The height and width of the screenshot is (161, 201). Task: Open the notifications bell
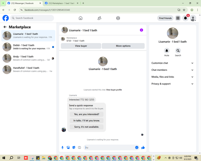(185, 18)
